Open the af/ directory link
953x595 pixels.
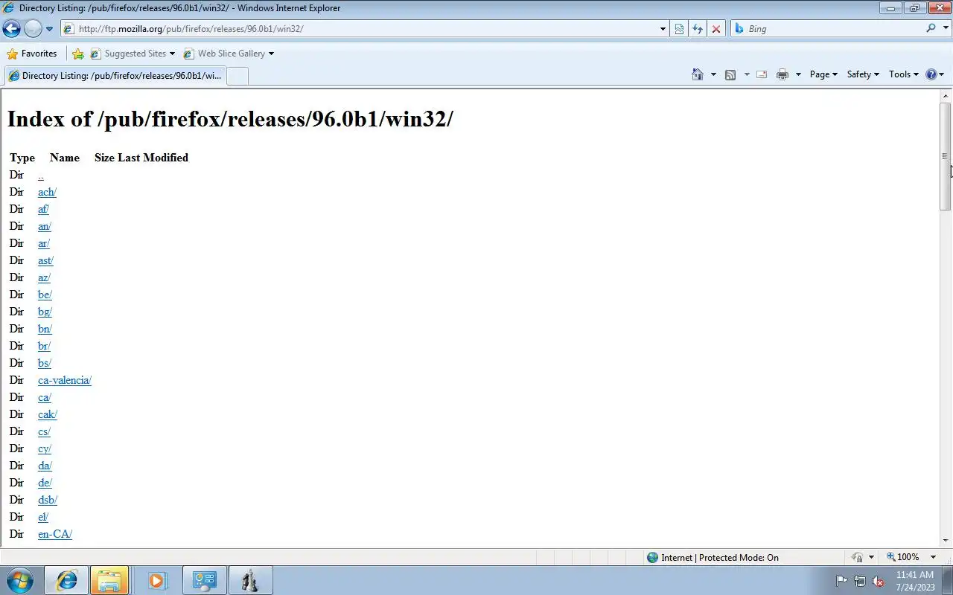(x=43, y=210)
